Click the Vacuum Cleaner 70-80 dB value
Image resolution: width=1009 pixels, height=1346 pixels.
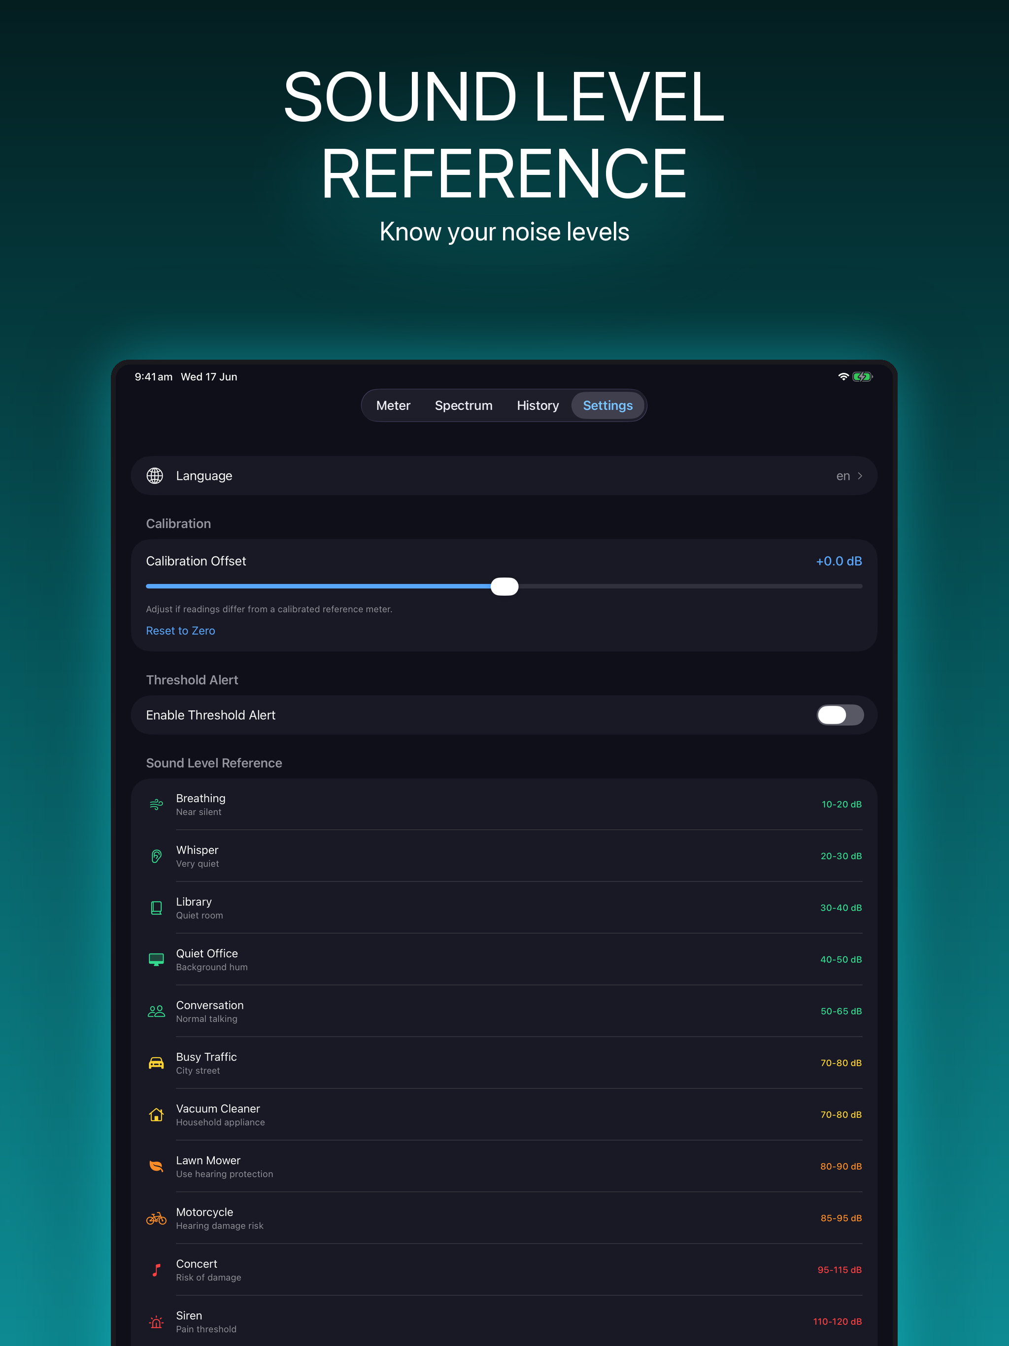point(841,1115)
